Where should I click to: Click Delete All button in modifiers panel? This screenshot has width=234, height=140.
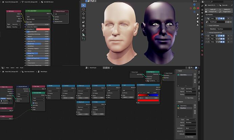(x=225, y=10)
